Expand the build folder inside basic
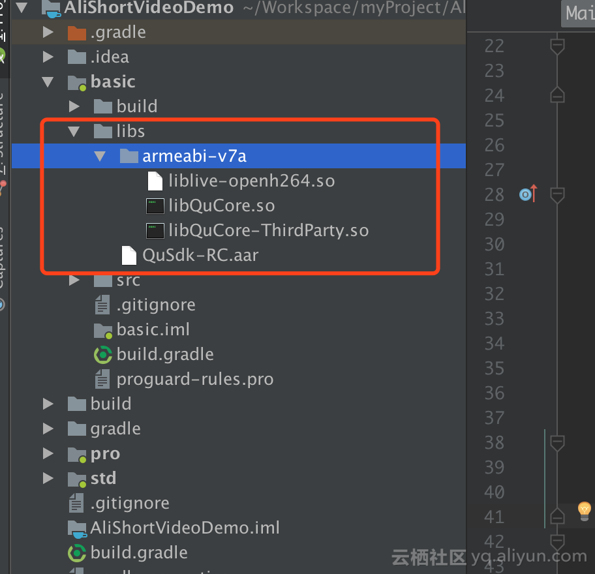The width and height of the screenshot is (595, 574). click(74, 106)
